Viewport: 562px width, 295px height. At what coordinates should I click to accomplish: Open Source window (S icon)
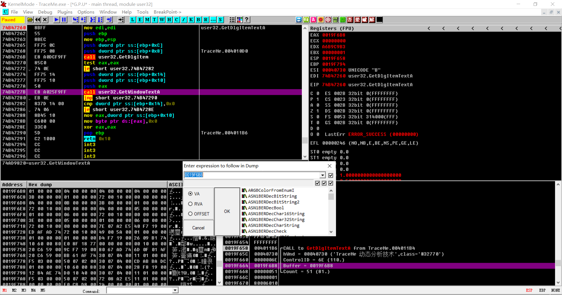pos(221,20)
